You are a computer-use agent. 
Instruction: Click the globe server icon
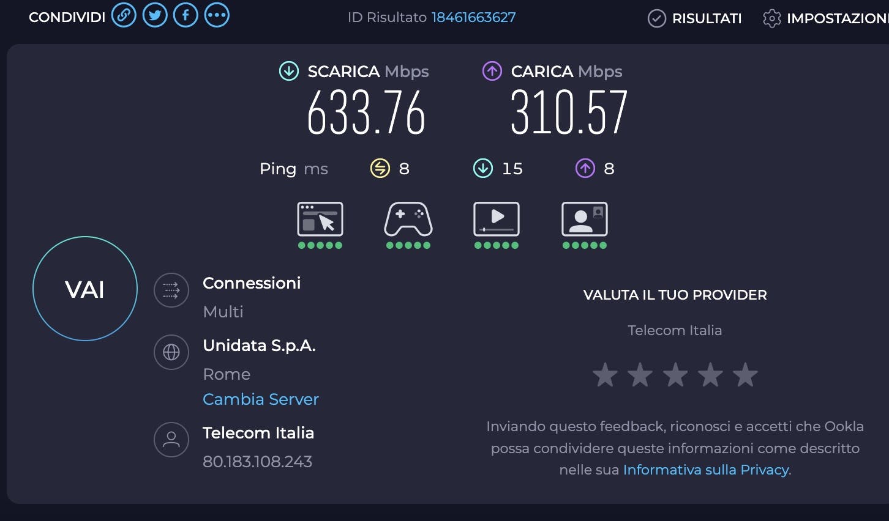click(171, 352)
